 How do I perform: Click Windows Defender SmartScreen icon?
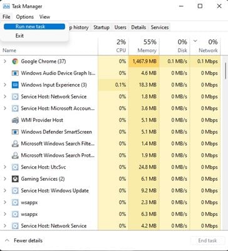pyautogui.click(x=15, y=132)
